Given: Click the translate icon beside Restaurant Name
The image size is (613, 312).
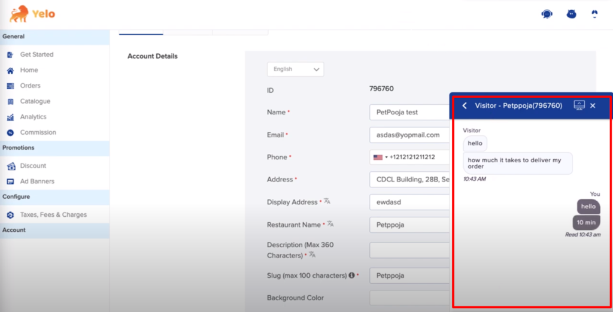Looking at the screenshot, I should [x=330, y=224].
